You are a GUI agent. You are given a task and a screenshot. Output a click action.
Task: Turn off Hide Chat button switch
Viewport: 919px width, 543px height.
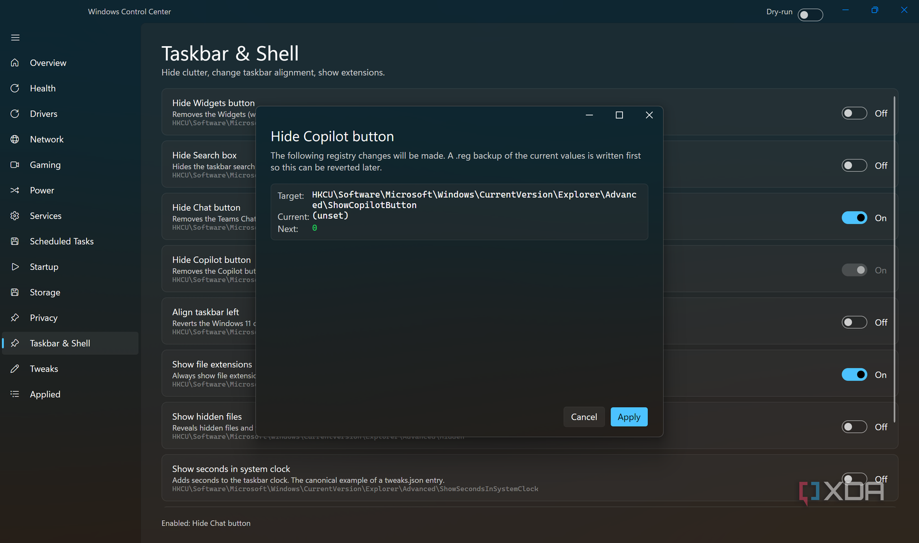[854, 218]
